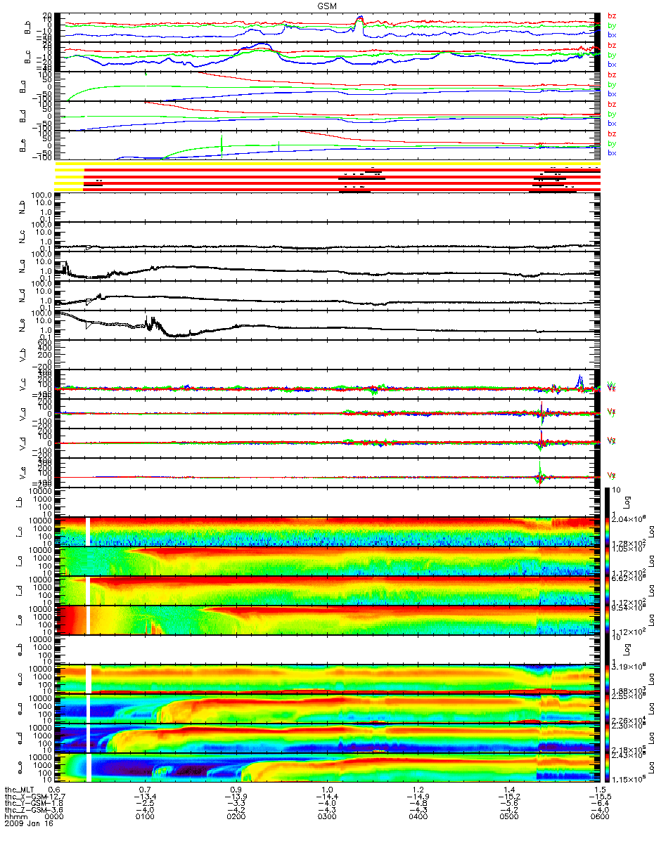Click the bz legend label of the B_d panel
The image size is (654, 843).
click(x=612, y=104)
